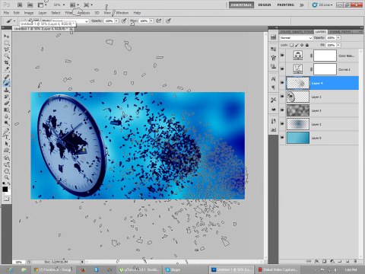The width and height of the screenshot is (365, 274).
Task: Select the Rectangular Marquee tool
Action: [x=6, y=43]
